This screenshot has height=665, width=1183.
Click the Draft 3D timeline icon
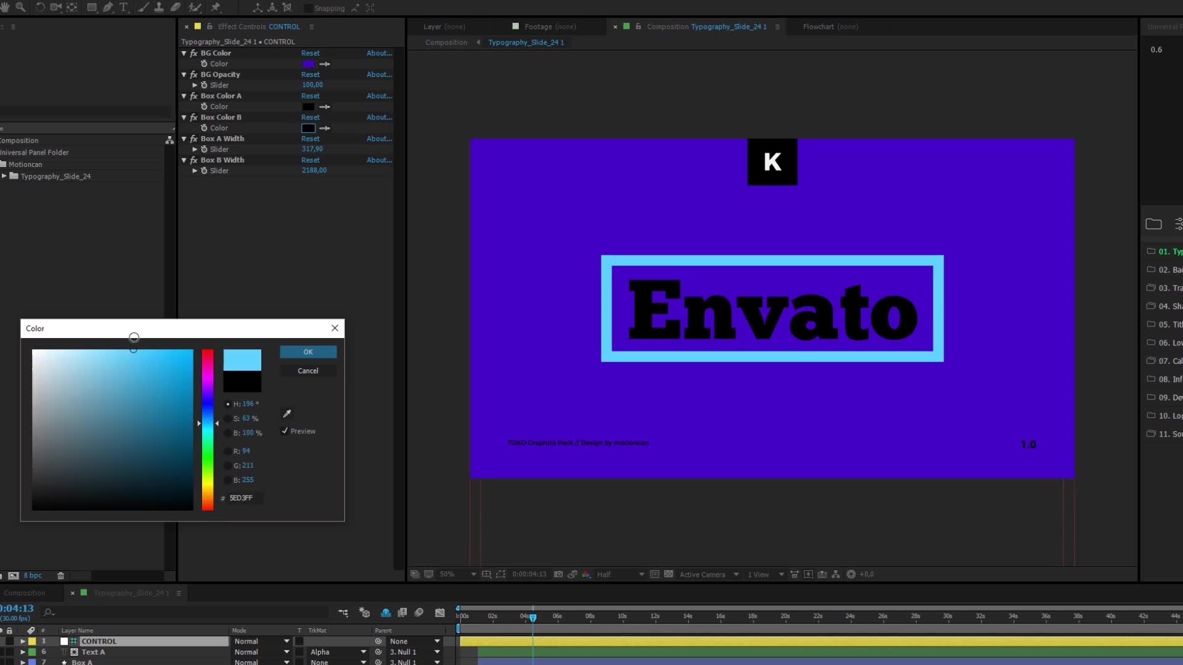click(364, 612)
